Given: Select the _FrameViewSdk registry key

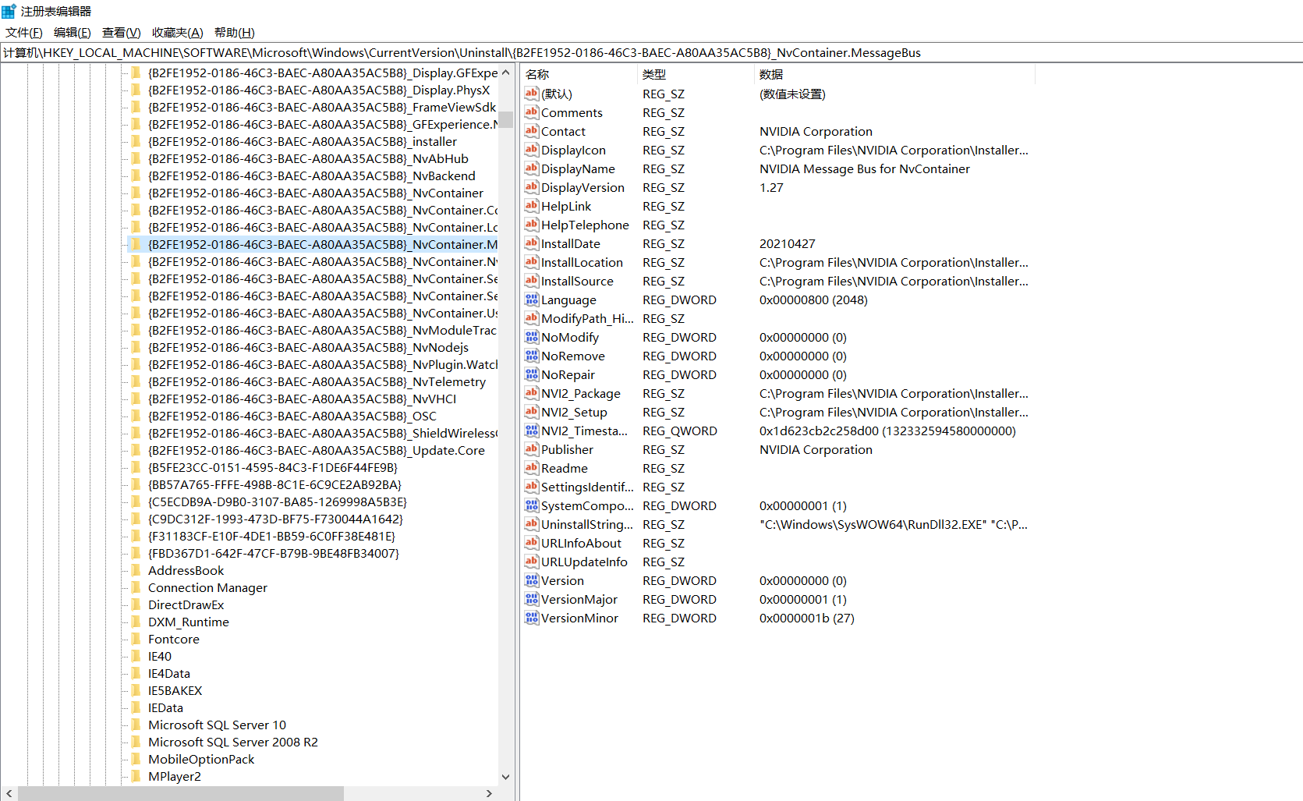Looking at the screenshot, I should pos(322,108).
